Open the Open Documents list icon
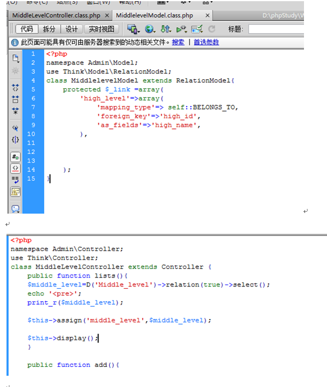This screenshot has height=387, width=327. click(x=15, y=59)
